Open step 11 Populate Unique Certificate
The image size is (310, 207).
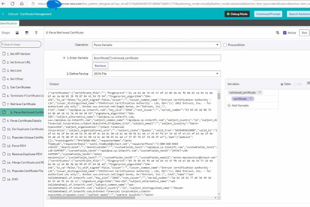click(22, 137)
